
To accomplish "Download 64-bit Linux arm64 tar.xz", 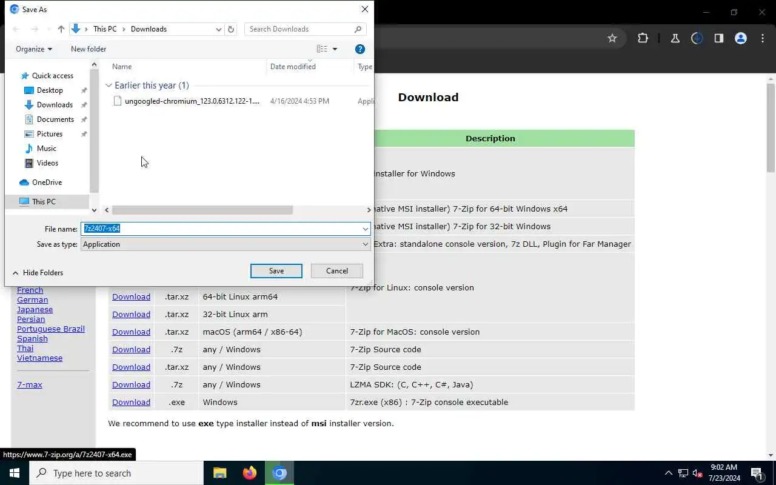I will pos(131,297).
